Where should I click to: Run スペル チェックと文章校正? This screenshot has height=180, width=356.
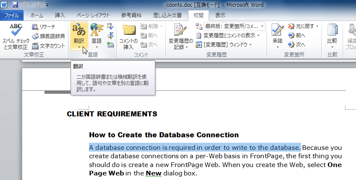[x=16, y=36]
